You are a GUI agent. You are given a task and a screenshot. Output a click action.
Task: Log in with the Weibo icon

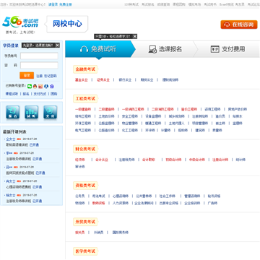click(40, 86)
